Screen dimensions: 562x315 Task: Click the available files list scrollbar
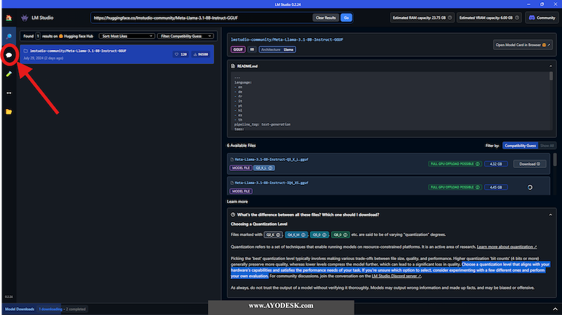[555, 160]
